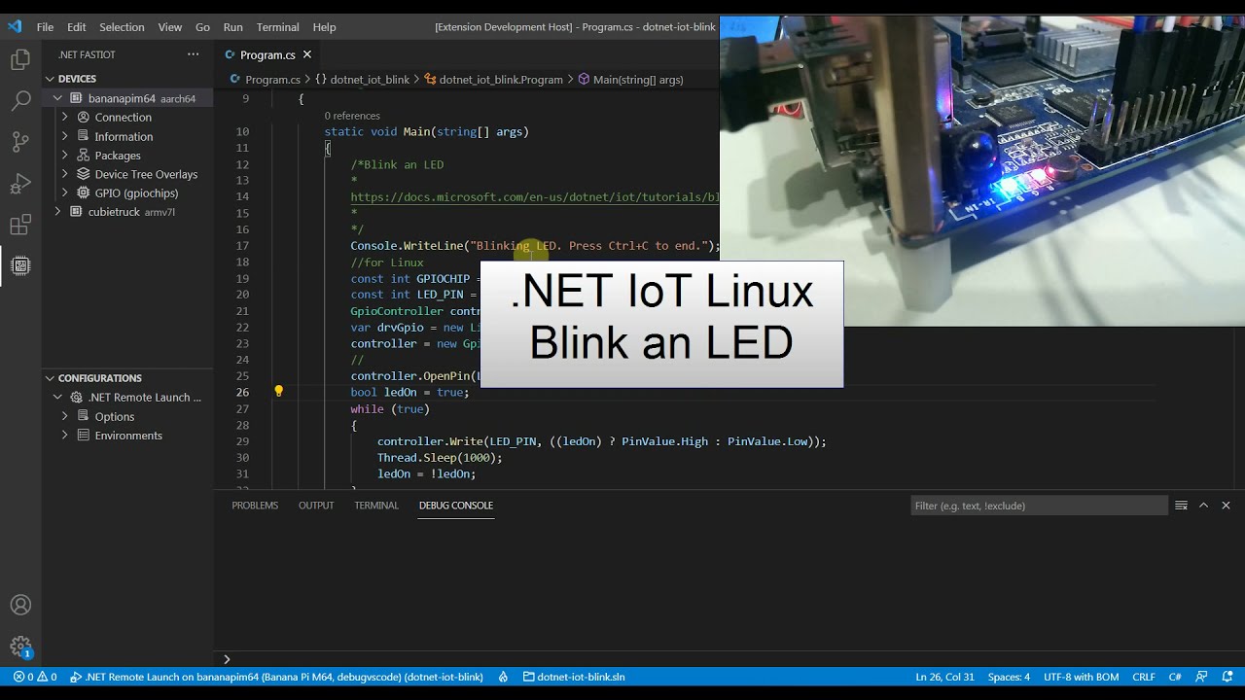Open the Accounts icon
Screen dimensions: 1245x700
(x=20, y=606)
